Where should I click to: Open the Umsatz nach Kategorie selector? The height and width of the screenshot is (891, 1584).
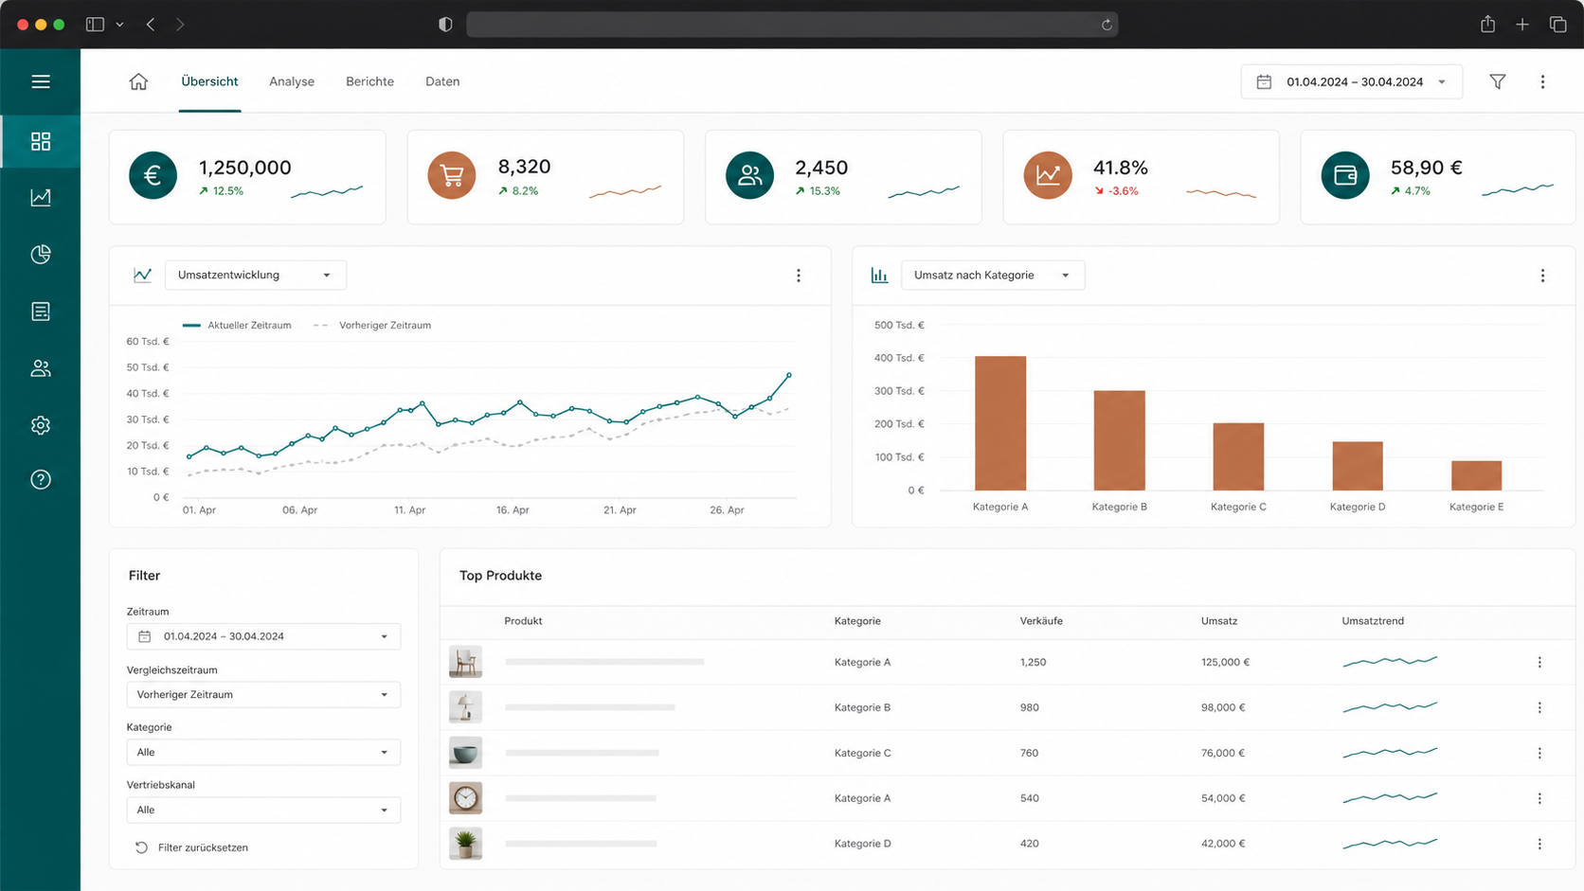[993, 276]
